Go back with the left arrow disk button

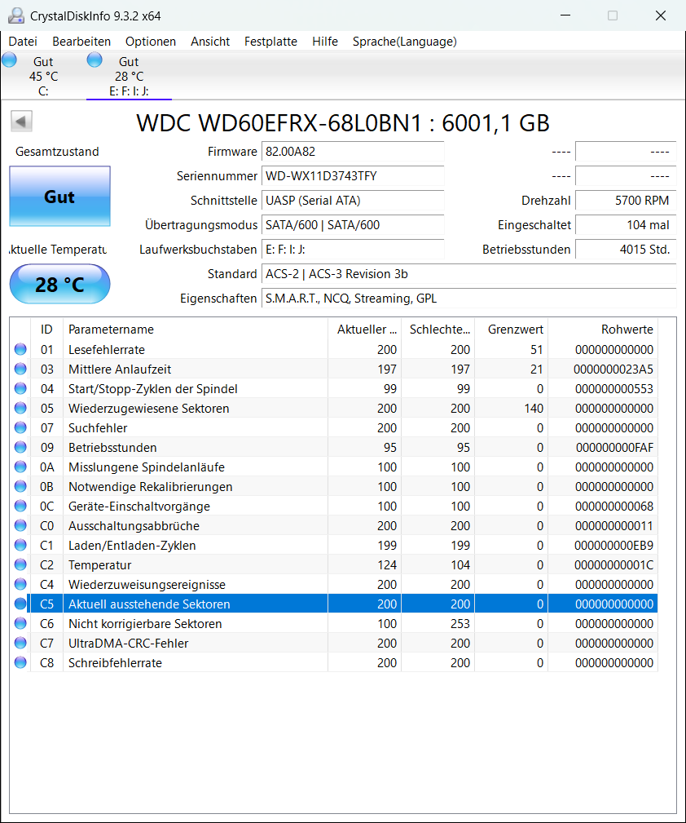pyautogui.click(x=21, y=122)
